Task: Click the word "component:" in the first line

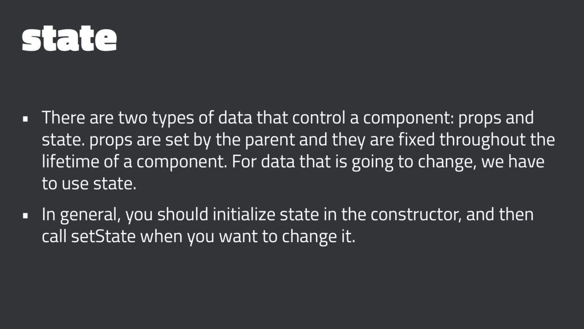Action: [408, 118]
